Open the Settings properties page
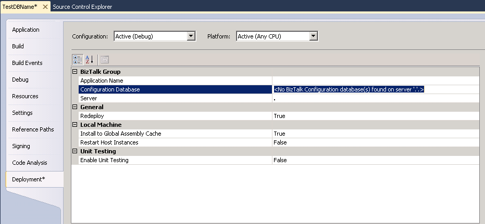Screen dimensions: 485x224 click(x=22, y=113)
